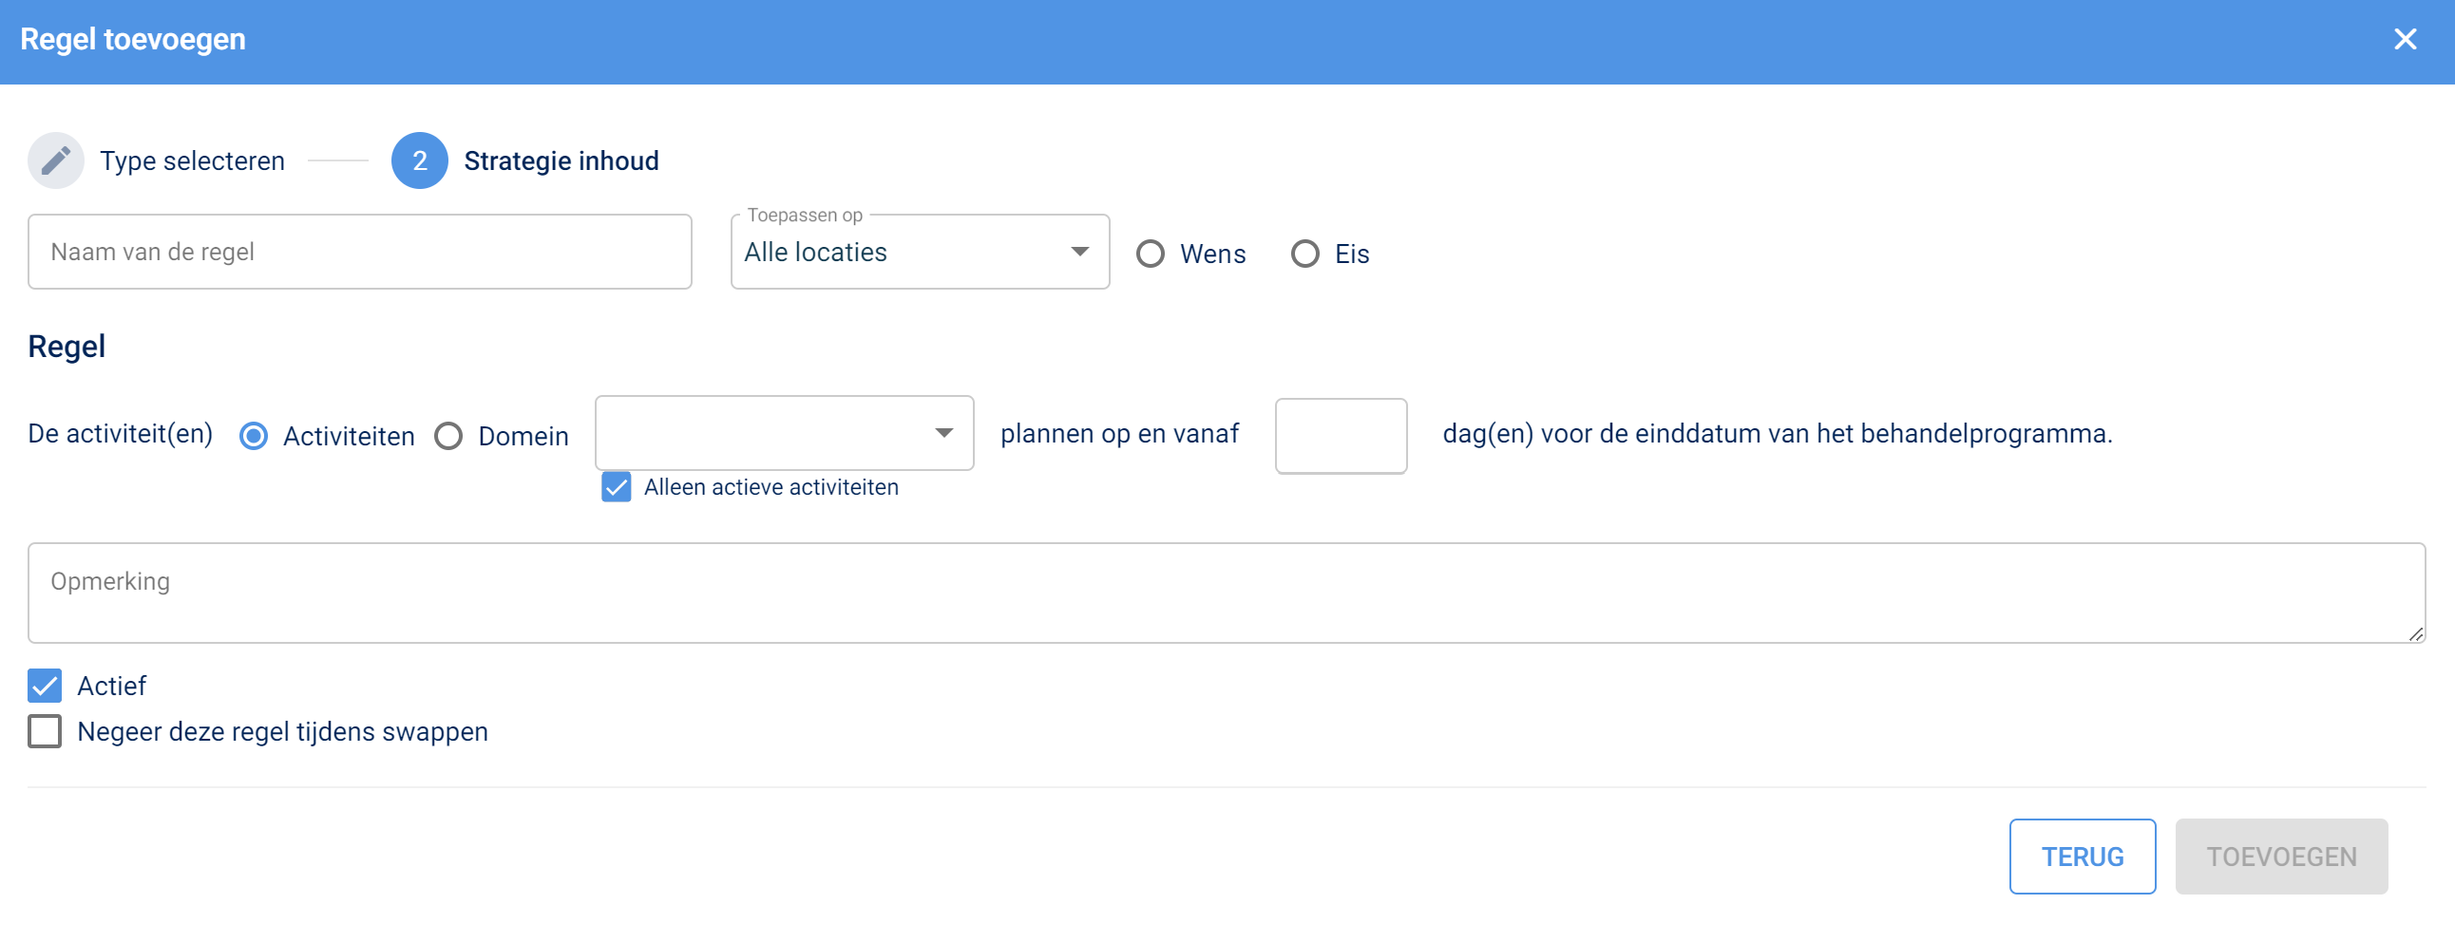The height and width of the screenshot is (942, 2455).
Task: Select the Wens radio button
Action: click(1151, 254)
